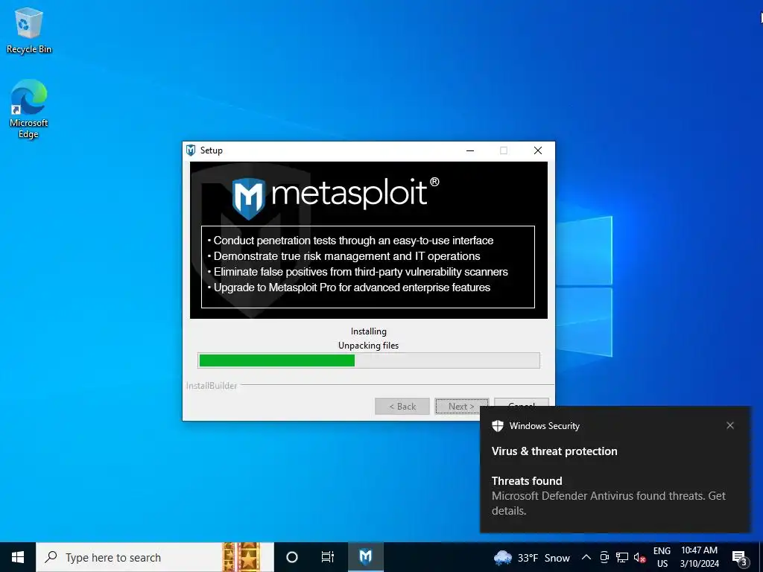The width and height of the screenshot is (763, 572).
Task: Open the Threats found notification details
Action: [x=608, y=495]
